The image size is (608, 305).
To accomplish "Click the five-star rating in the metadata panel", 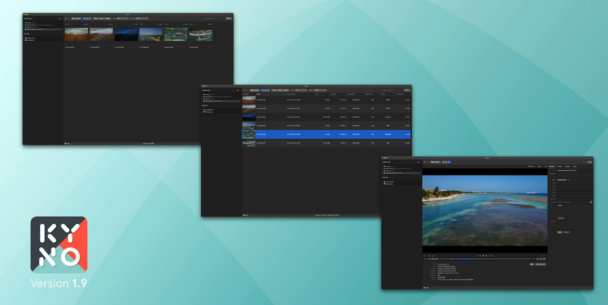I will pos(562,180).
